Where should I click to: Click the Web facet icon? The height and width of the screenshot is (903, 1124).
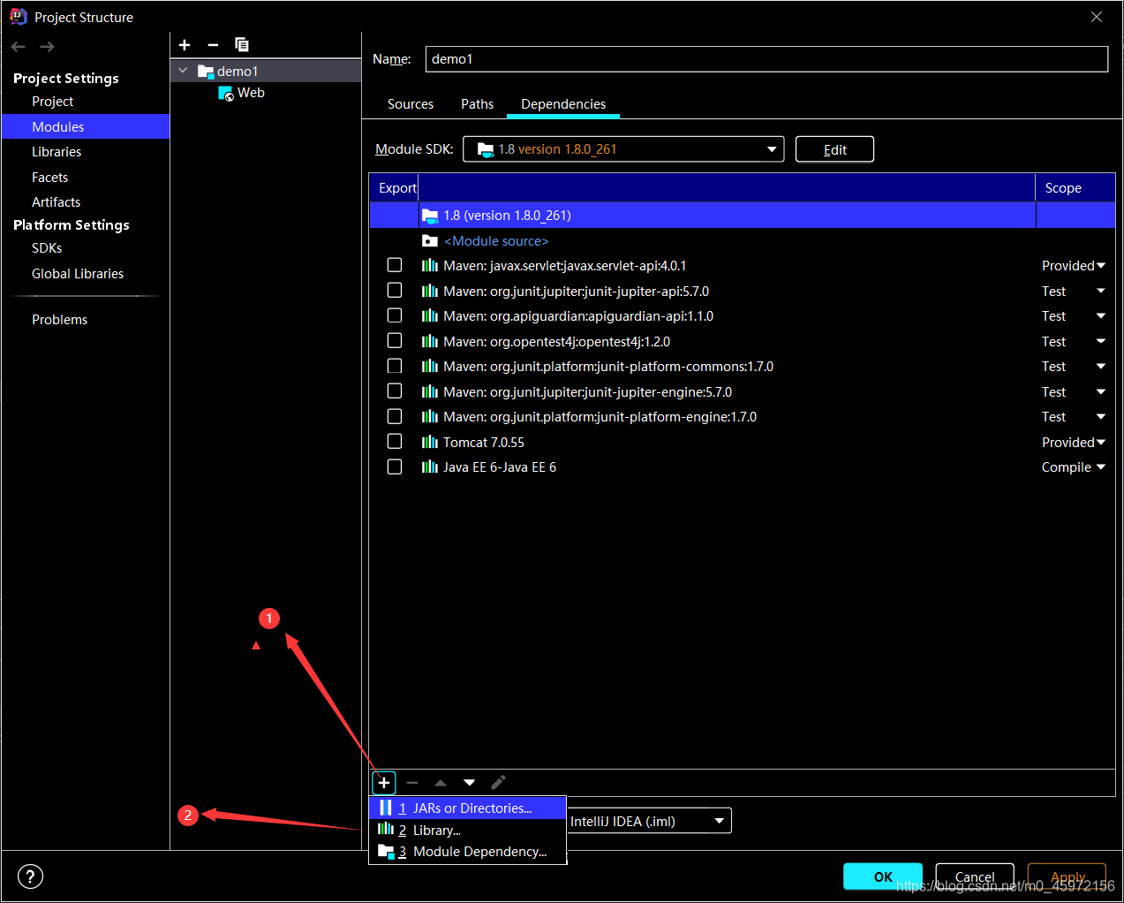tap(226, 94)
